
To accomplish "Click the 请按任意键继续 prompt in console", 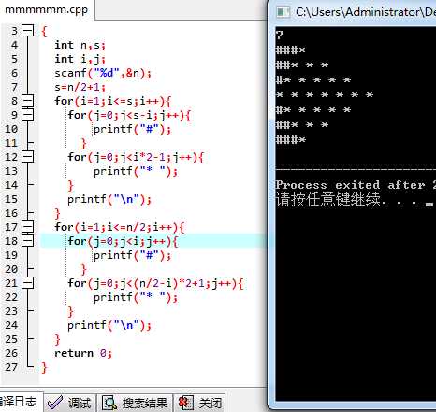I will click(328, 199).
